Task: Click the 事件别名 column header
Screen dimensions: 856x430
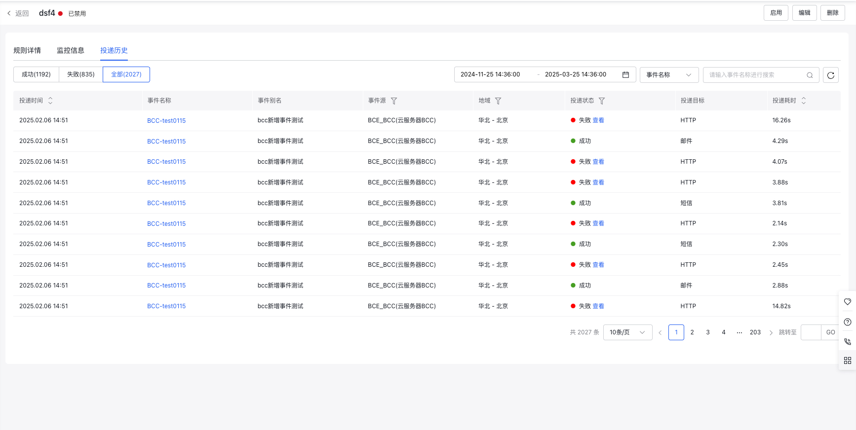Action: pyautogui.click(x=270, y=101)
